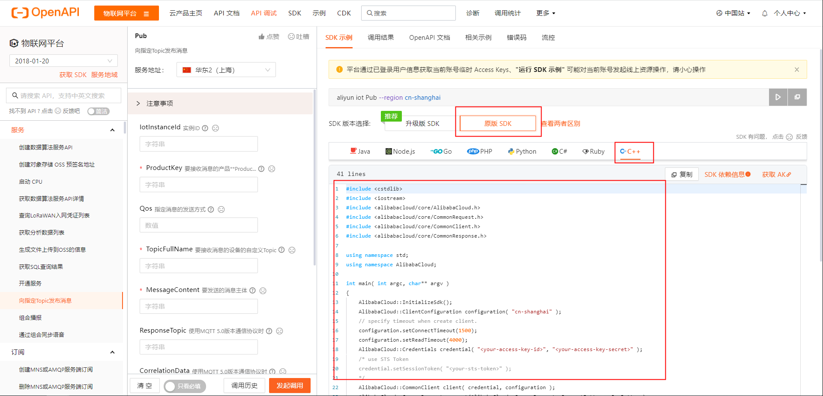Open the 2018-01-20 version dropdown
The width and height of the screenshot is (823, 396).
[63, 61]
